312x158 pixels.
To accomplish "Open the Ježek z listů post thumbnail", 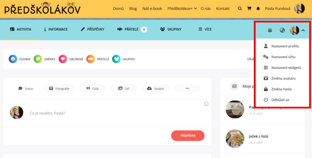I will click(235, 139).
